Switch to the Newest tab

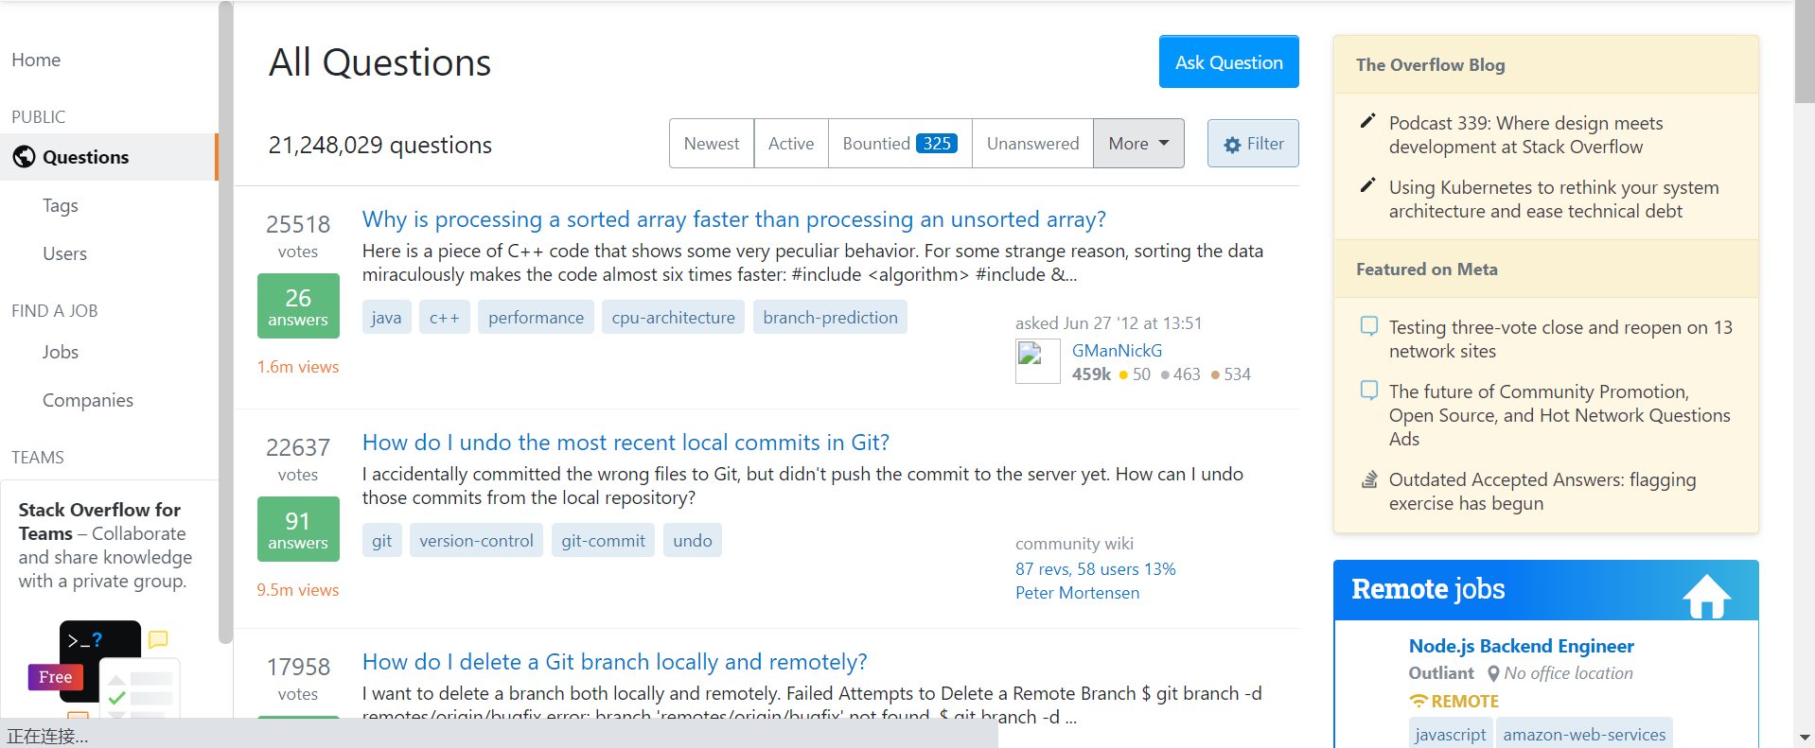pyautogui.click(x=712, y=144)
